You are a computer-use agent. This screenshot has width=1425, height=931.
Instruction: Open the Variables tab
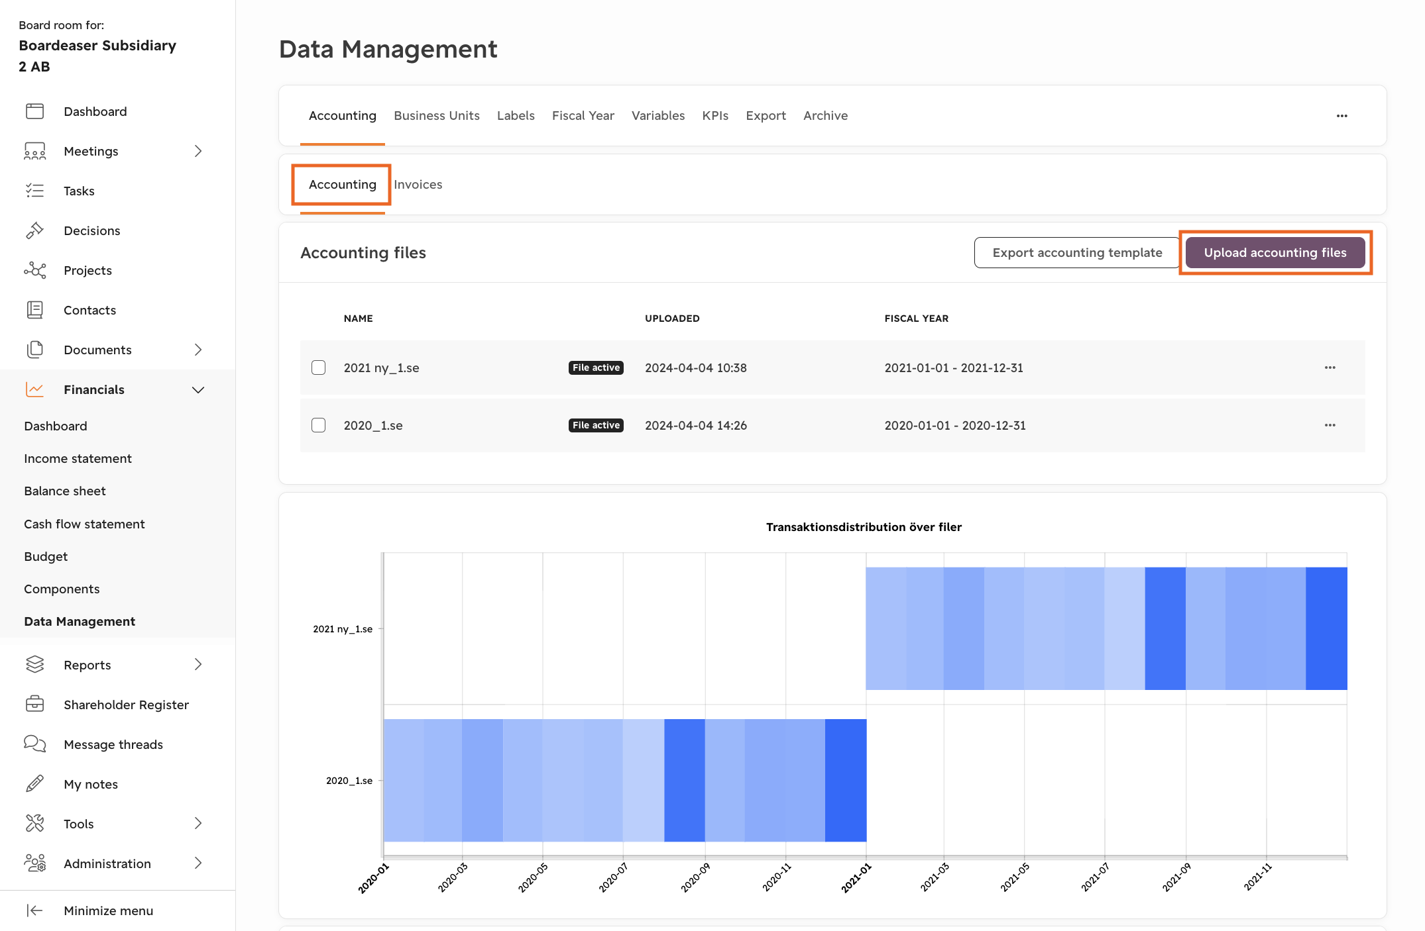(658, 116)
